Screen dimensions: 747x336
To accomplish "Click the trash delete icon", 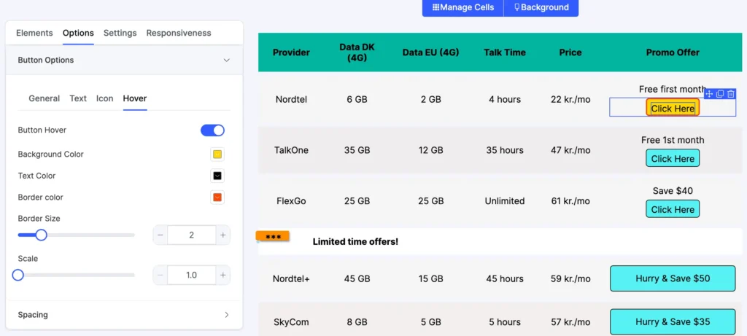I will click(730, 94).
